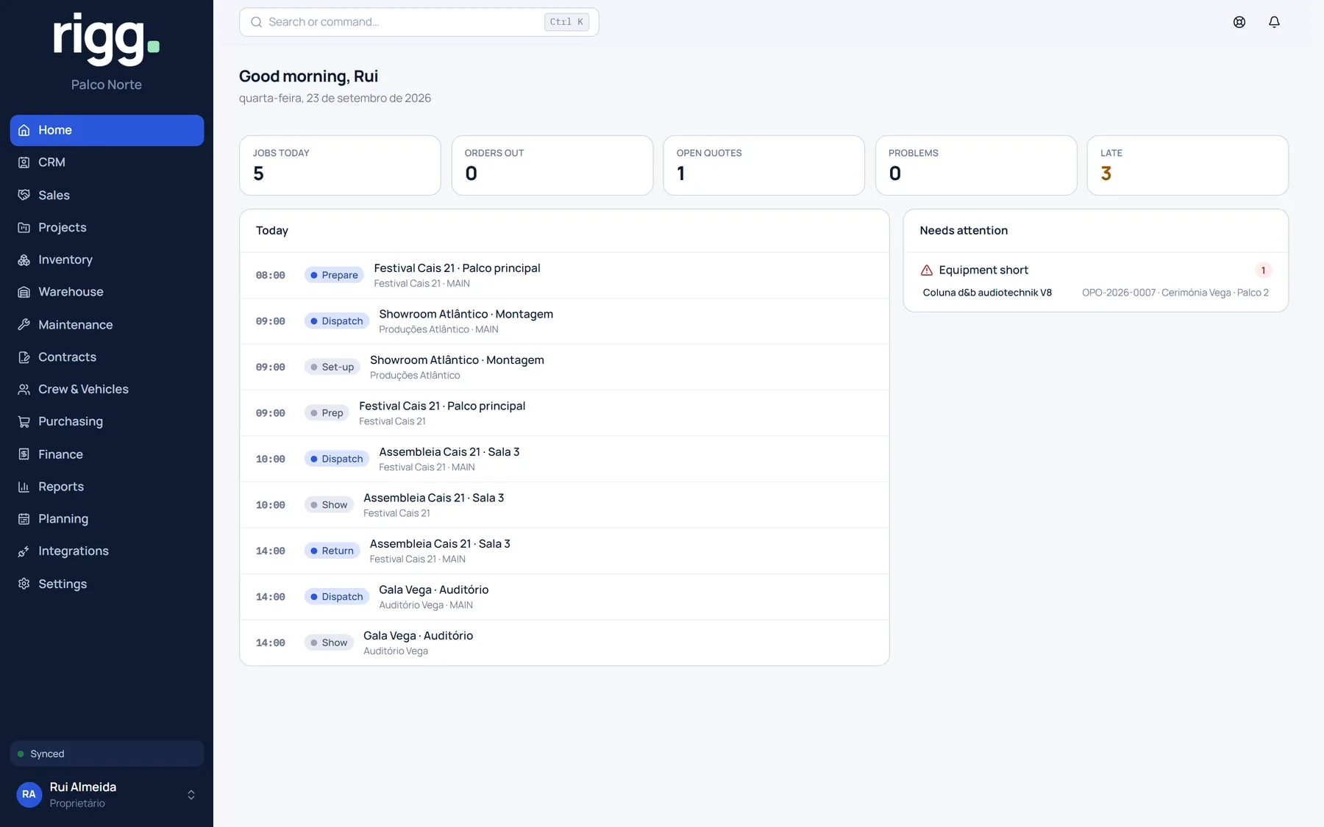Open the Projects icon in sidebar

click(24, 227)
